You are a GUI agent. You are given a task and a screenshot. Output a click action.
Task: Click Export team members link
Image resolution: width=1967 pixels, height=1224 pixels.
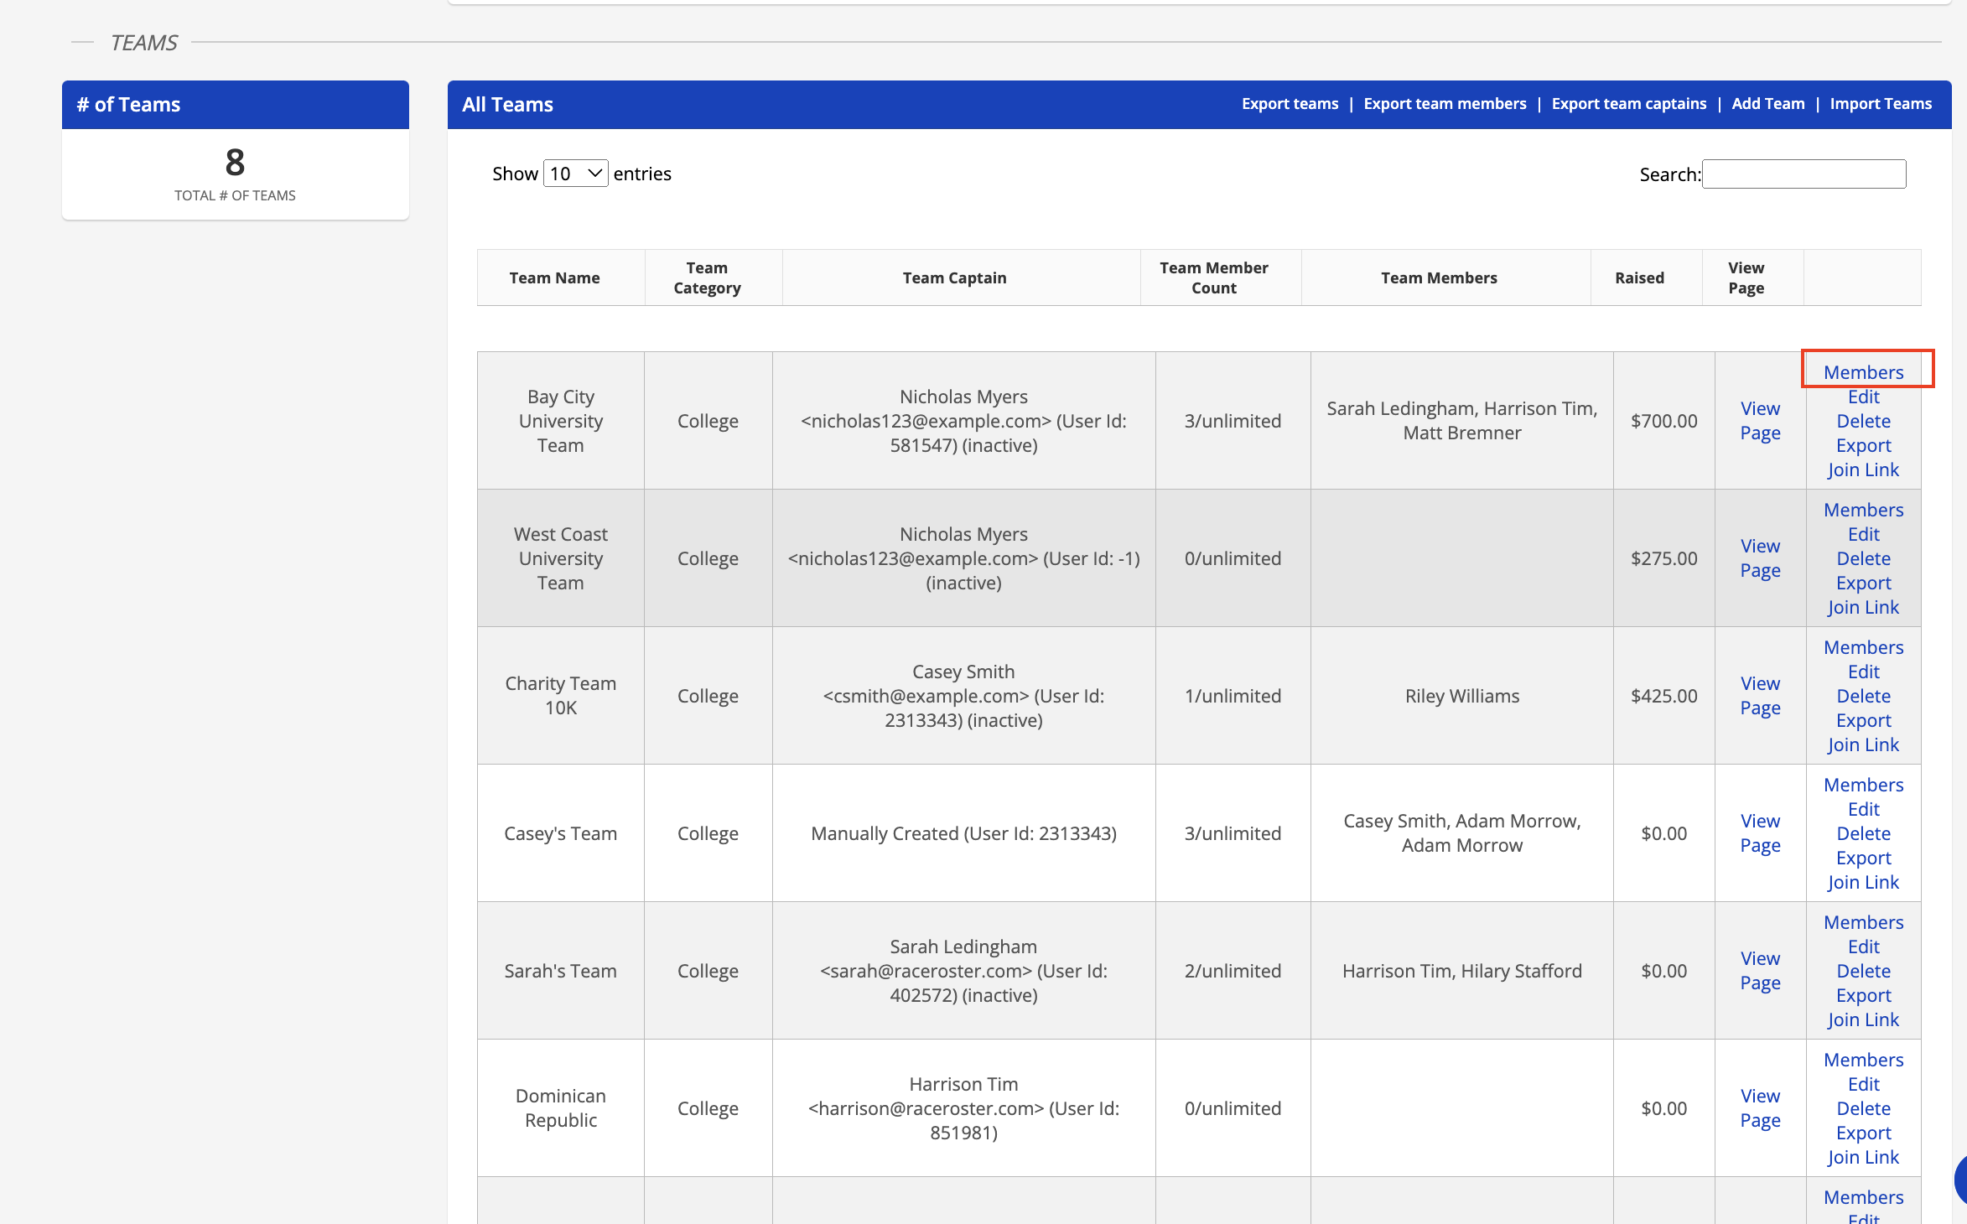pos(1445,104)
